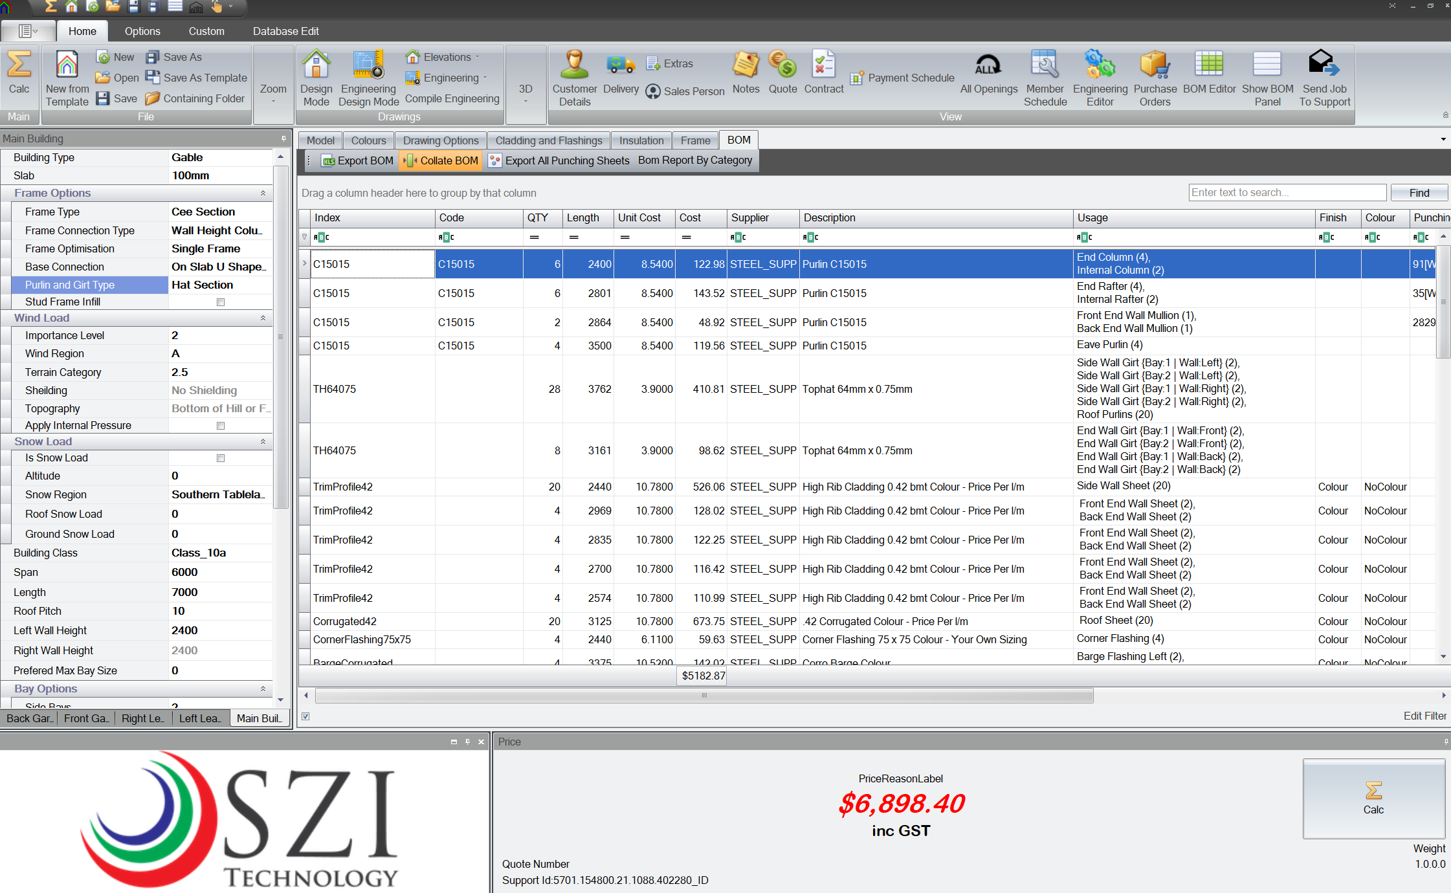1451x893 pixels.
Task: Show All Openings
Action: coord(988,72)
